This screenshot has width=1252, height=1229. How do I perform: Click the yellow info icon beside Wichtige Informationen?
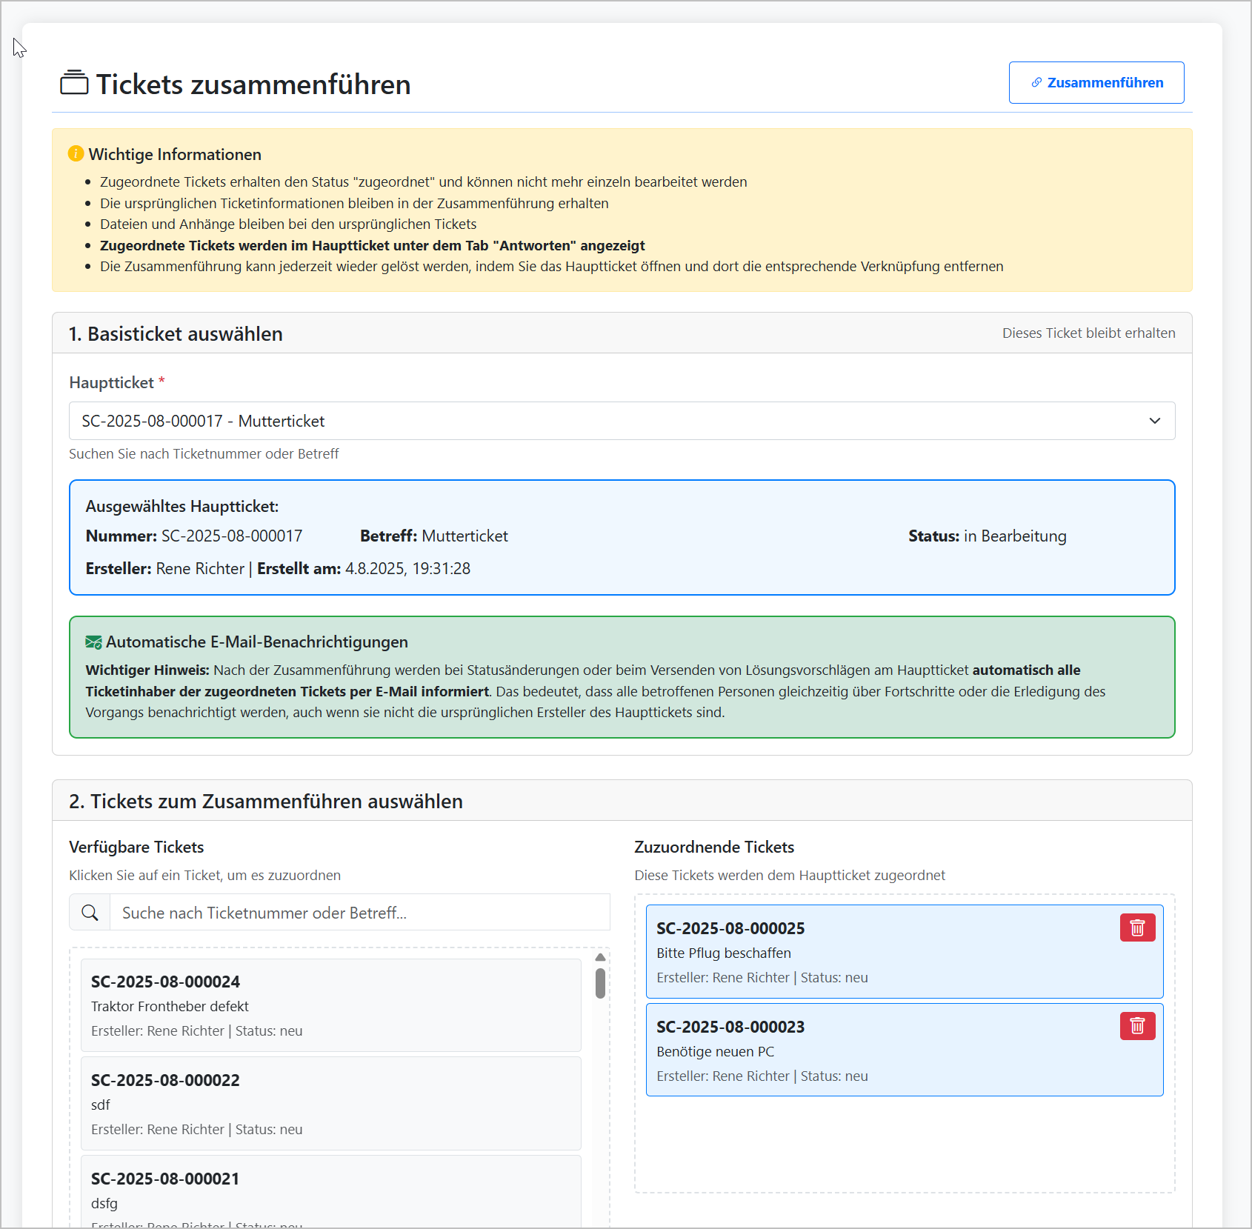[76, 153]
